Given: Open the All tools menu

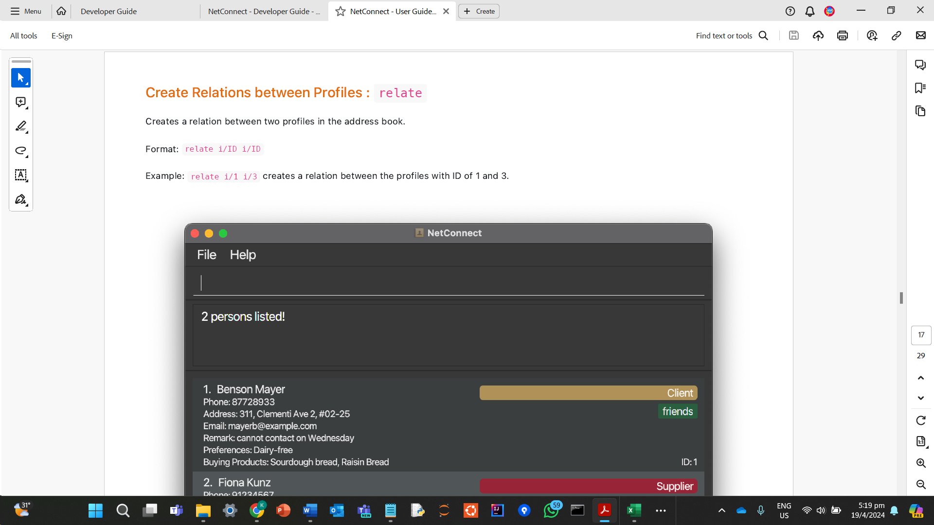Looking at the screenshot, I should tap(23, 35).
